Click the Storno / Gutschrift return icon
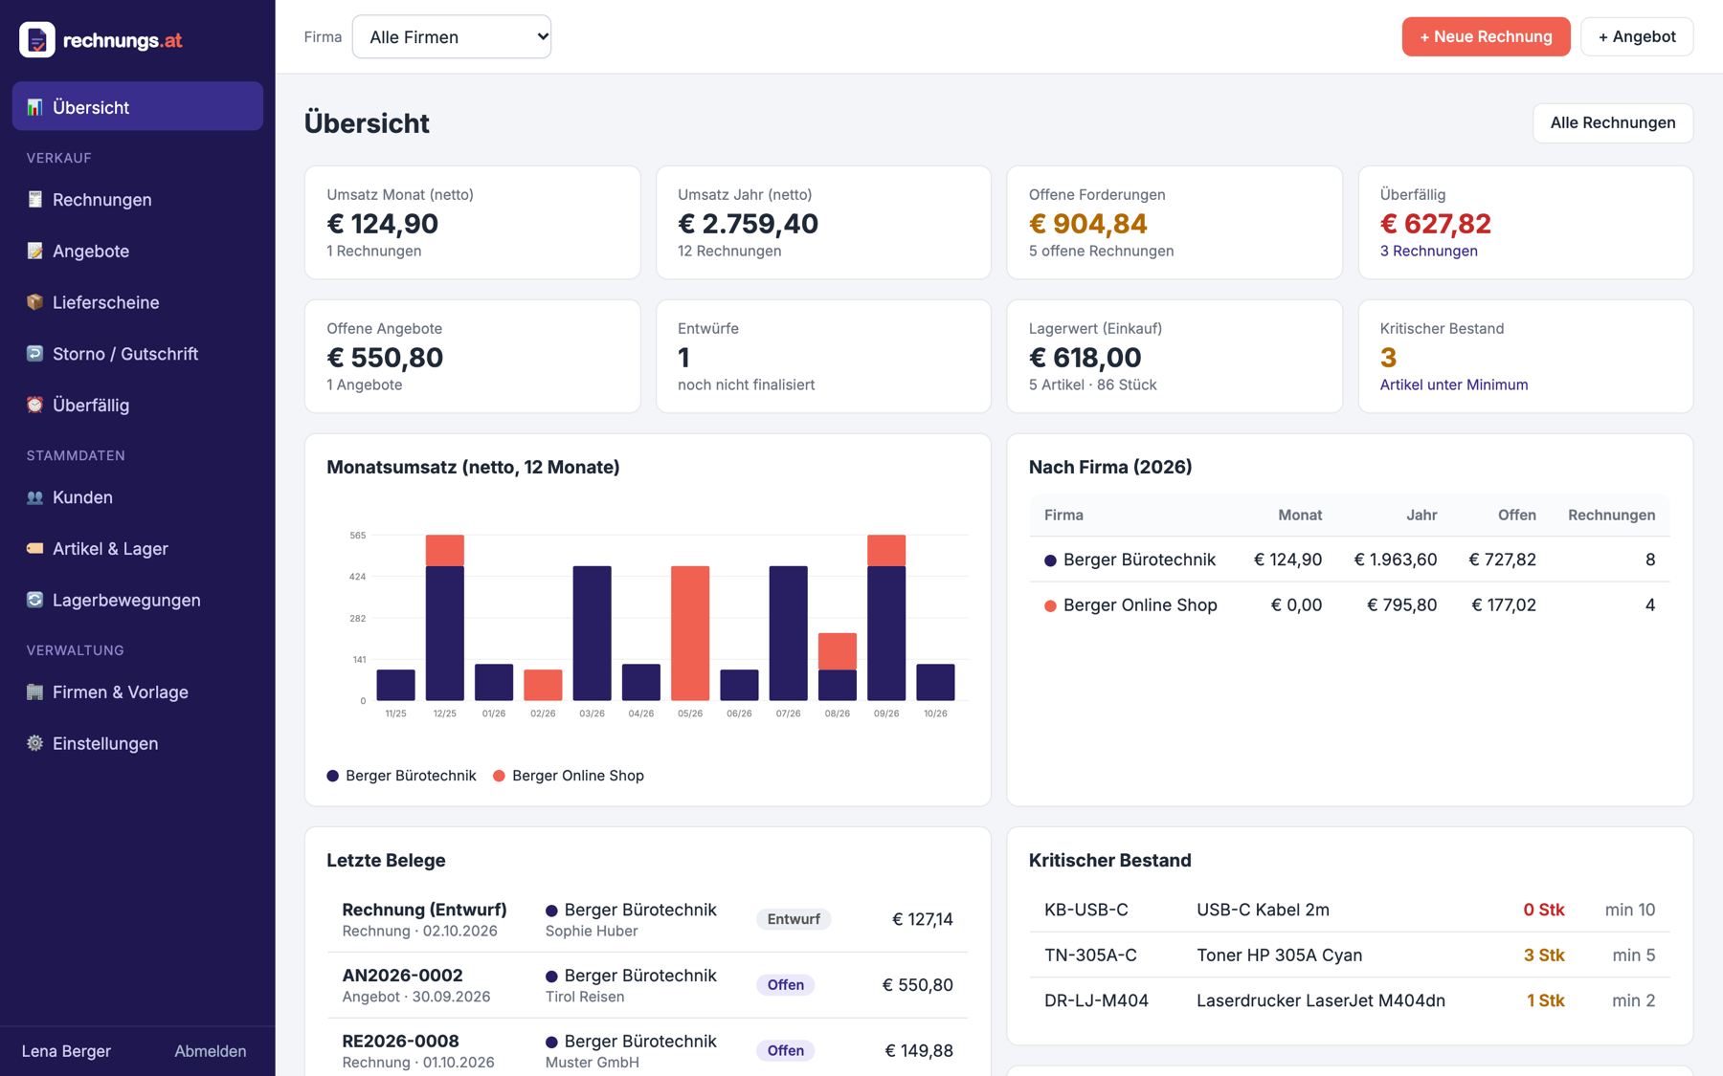The height and width of the screenshot is (1076, 1723). tap(34, 353)
